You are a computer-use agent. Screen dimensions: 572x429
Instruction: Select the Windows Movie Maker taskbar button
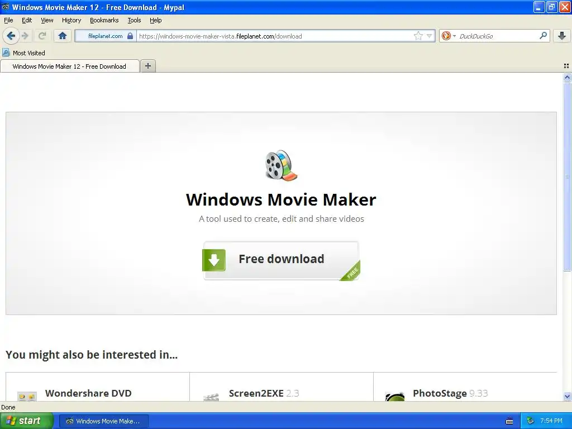coord(103,421)
